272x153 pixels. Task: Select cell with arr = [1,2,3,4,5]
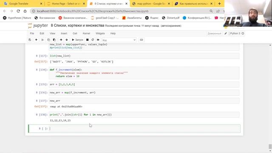click(144, 85)
